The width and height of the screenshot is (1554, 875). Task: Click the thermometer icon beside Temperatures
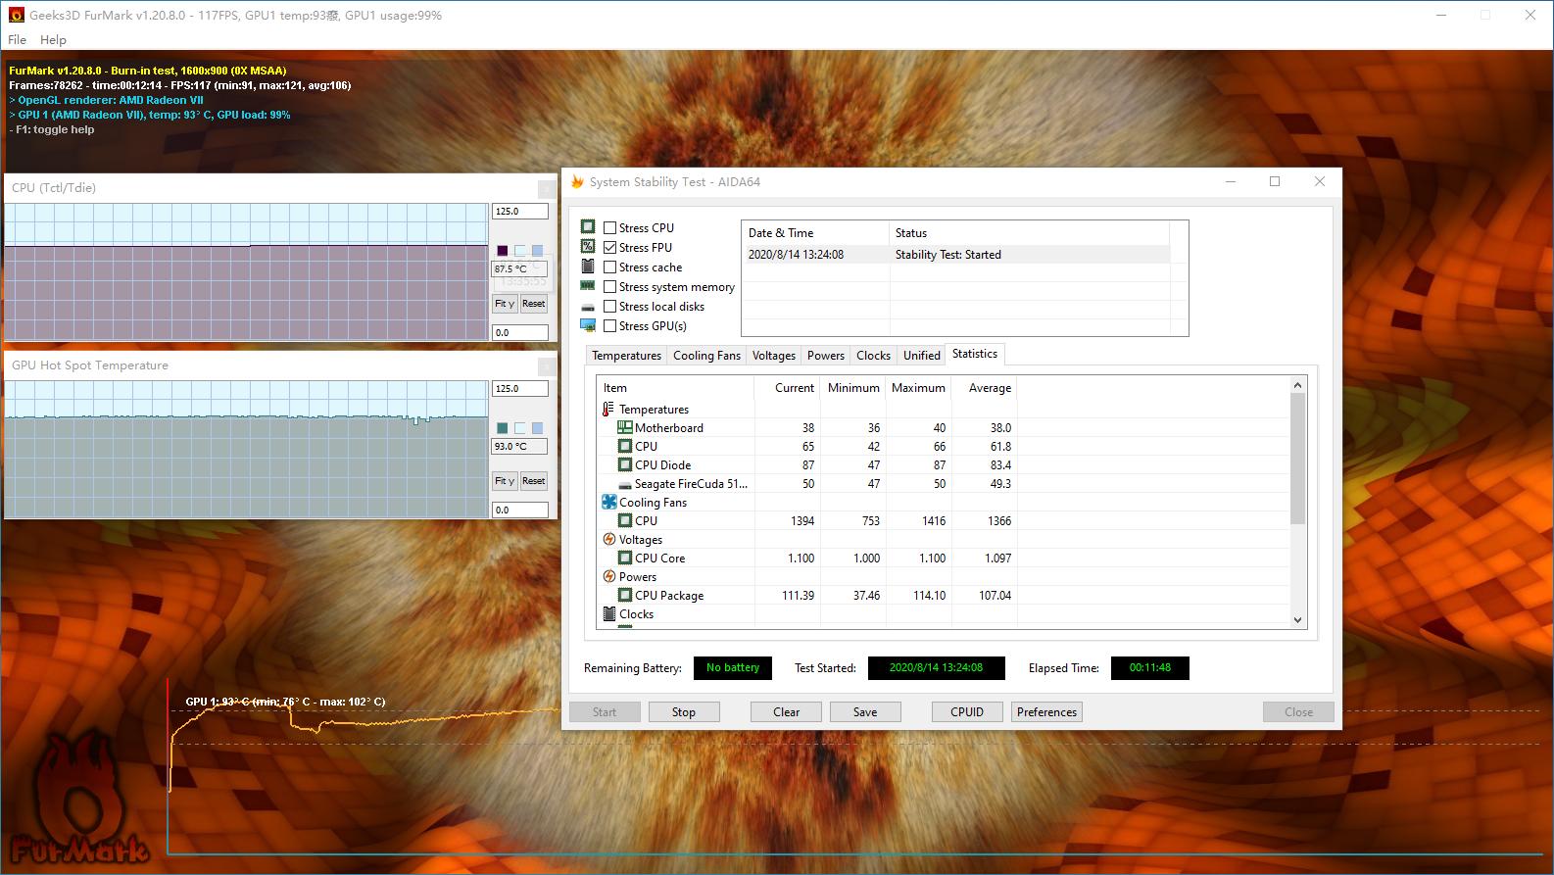[608, 410]
